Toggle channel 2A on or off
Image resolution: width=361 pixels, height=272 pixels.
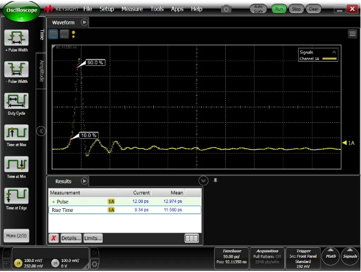[x=55, y=263]
